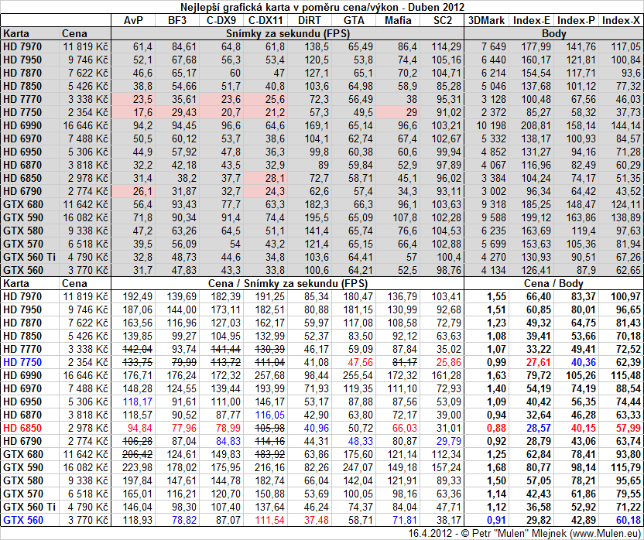Select the red value 111,54

[x=270, y=520]
